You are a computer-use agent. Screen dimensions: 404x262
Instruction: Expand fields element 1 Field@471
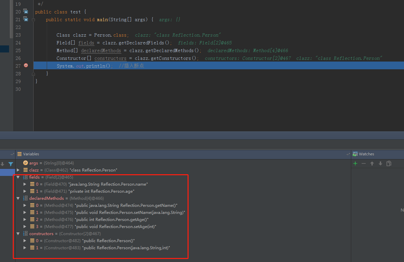(25, 191)
